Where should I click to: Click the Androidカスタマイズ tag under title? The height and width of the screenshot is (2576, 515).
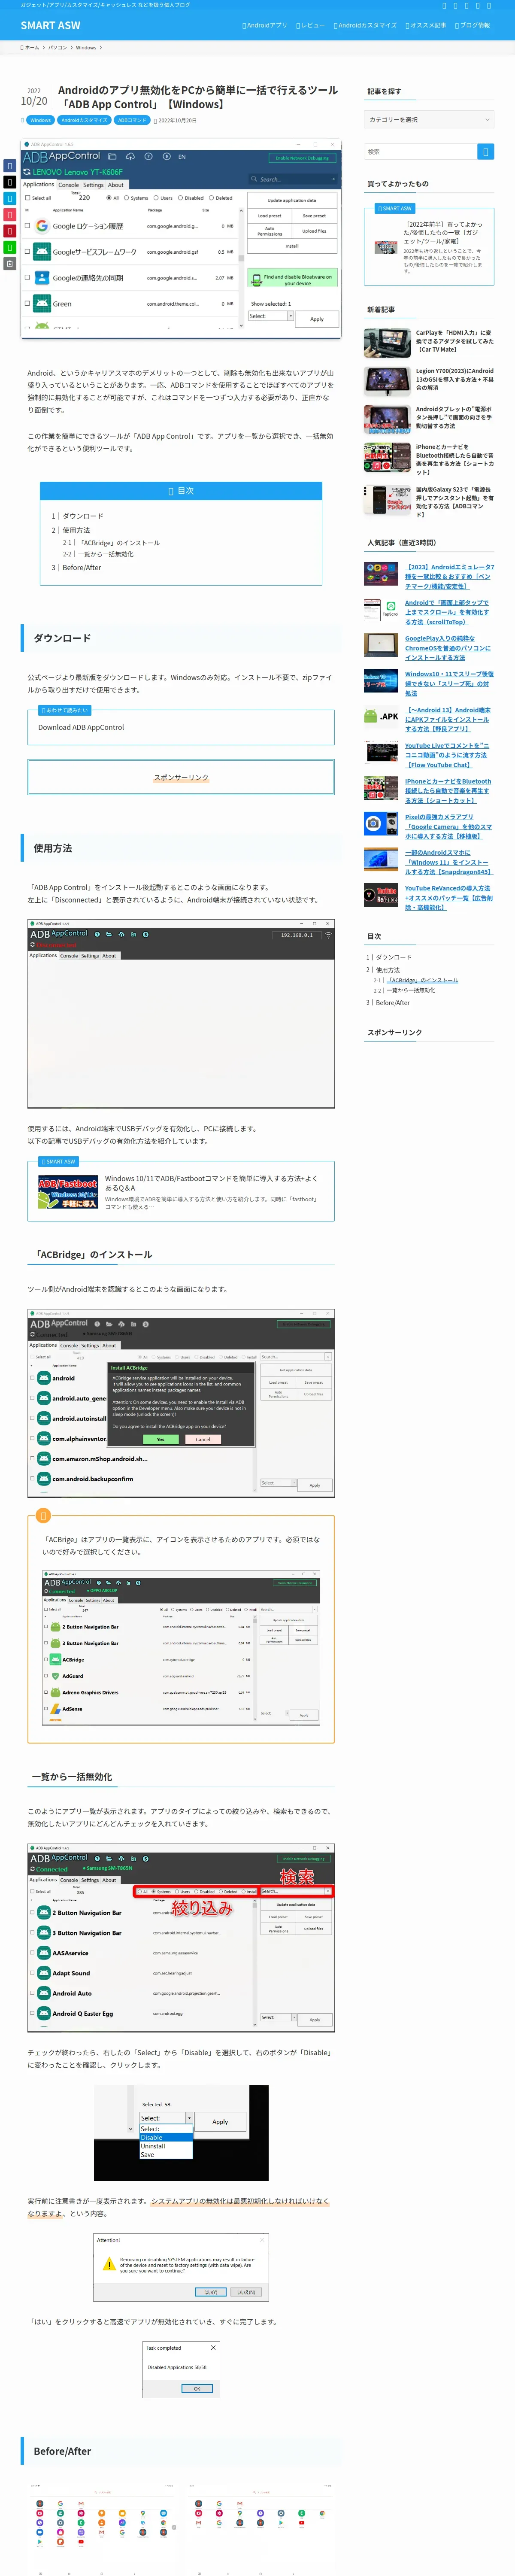pyautogui.click(x=84, y=120)
